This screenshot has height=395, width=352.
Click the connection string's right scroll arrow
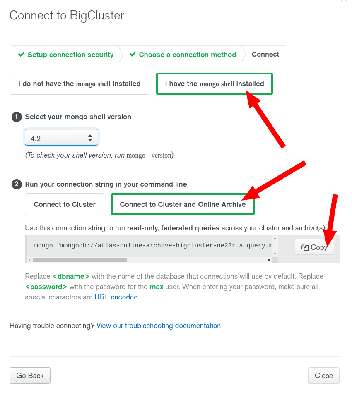coord(269,260)
